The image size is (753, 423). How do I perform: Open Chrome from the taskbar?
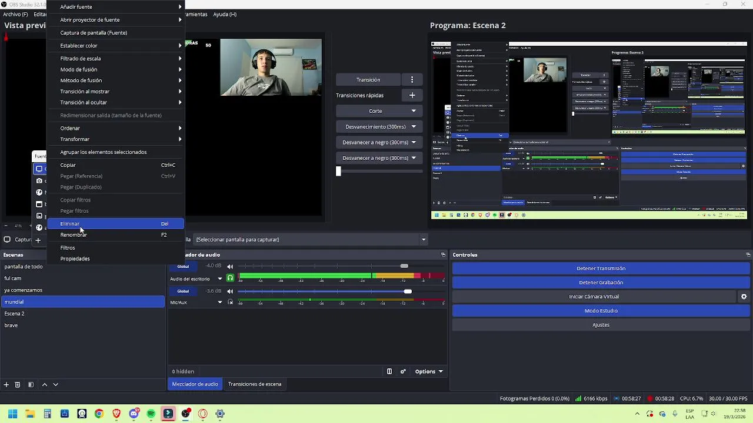click(99, 414)
